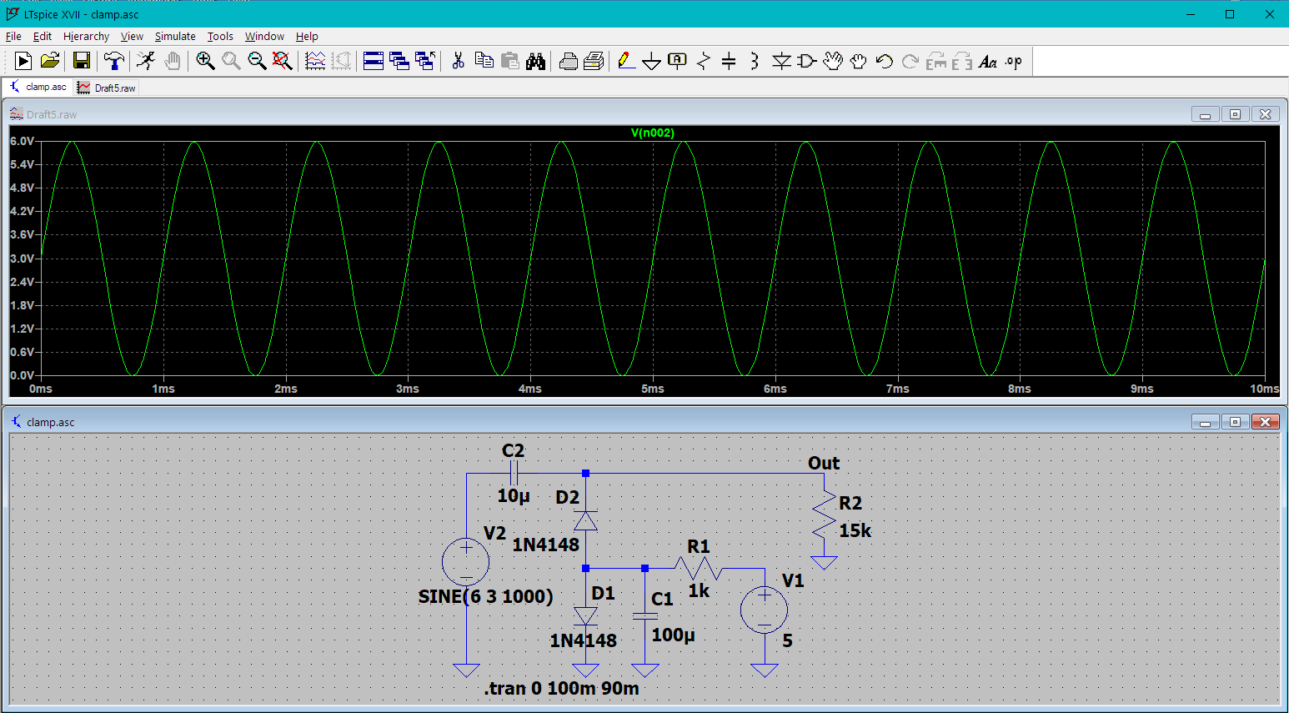The image size is (1289, 713).
Task: Click the Halt simulation hand icon
Action: tap(173, 61)
